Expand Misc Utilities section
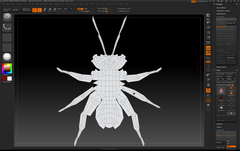240x151 pixels. pyautogui.click(x=221, y=8)
